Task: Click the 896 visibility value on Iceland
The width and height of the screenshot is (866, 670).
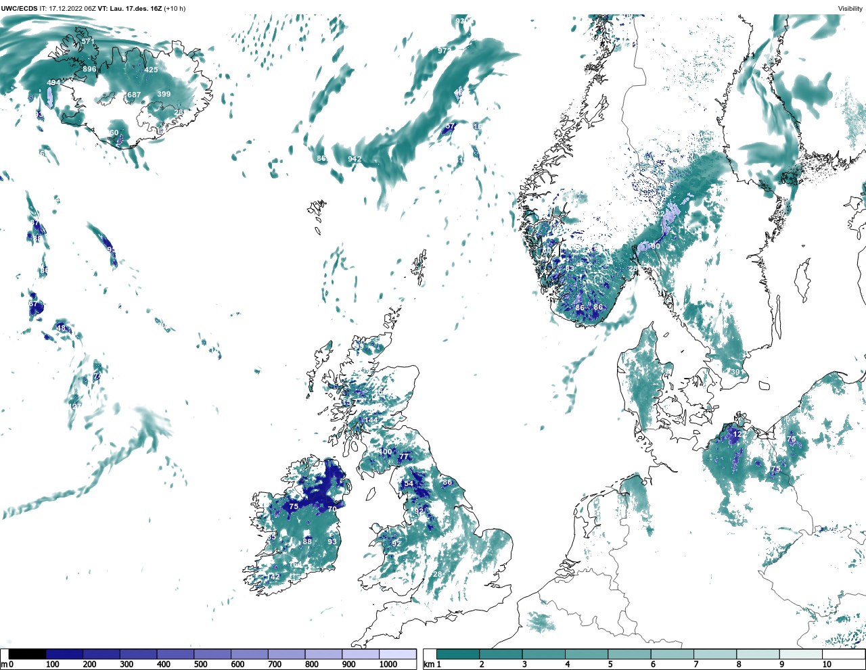Action: click(89, 69)
